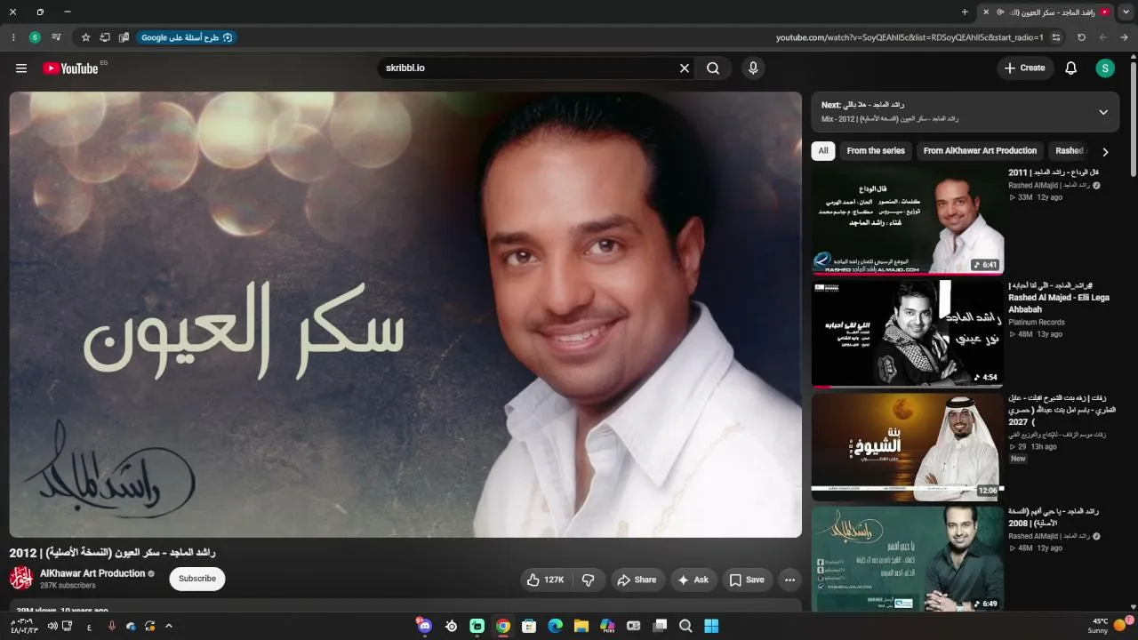
Task: Click the Create button
Action: point(1024,68)
